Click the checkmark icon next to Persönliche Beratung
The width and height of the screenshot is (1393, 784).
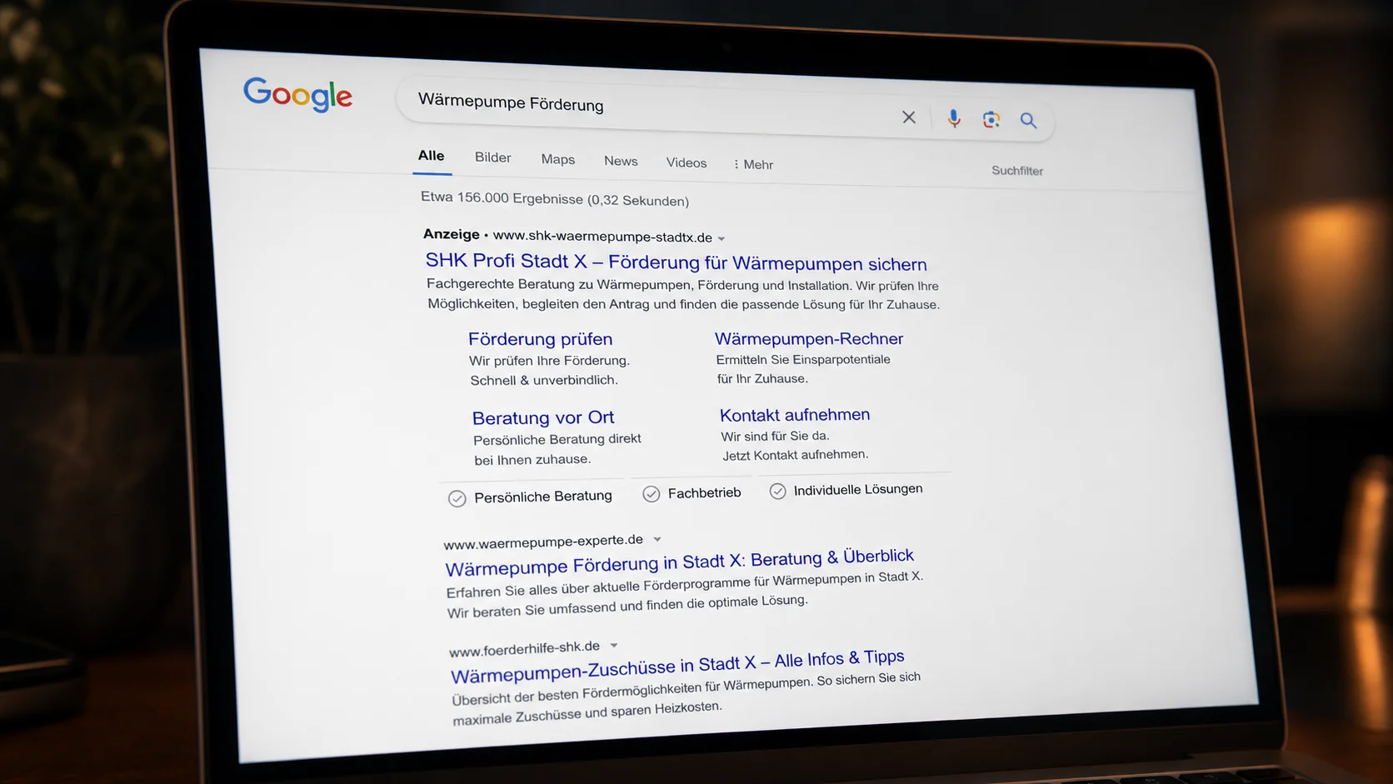tap(457, 498)
